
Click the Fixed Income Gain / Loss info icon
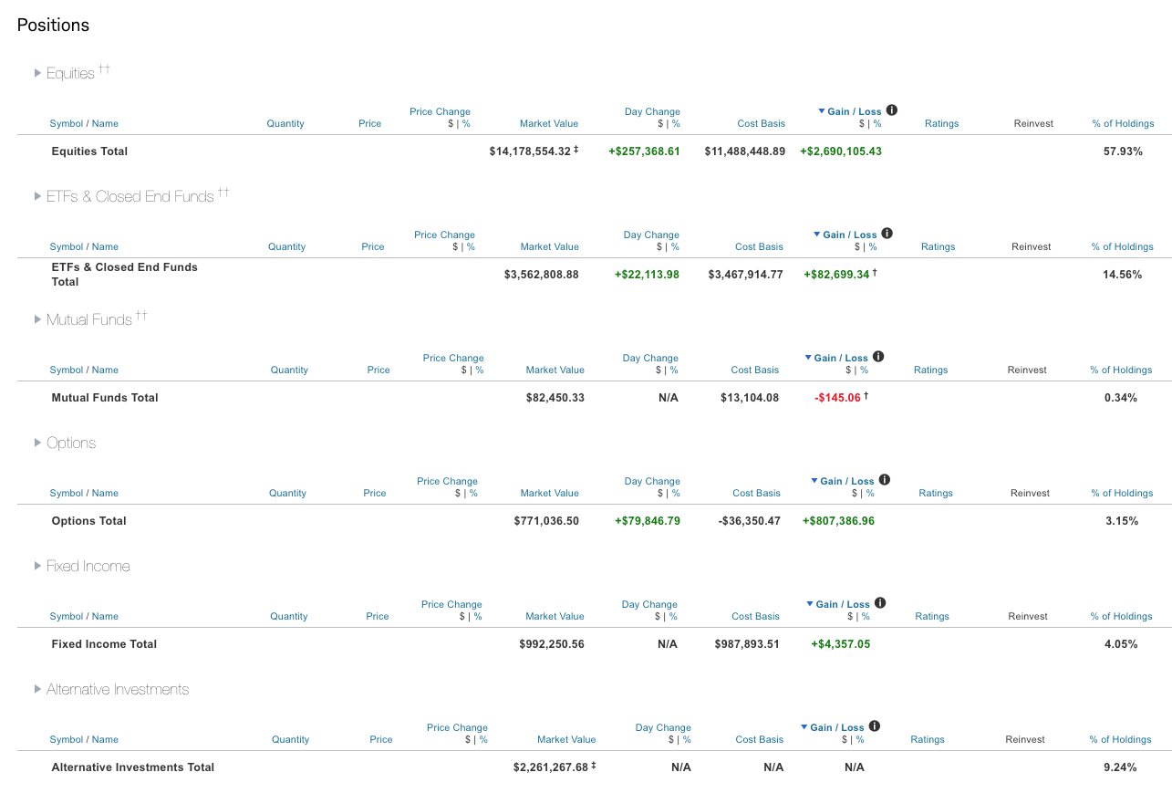[x=879, y=602]
